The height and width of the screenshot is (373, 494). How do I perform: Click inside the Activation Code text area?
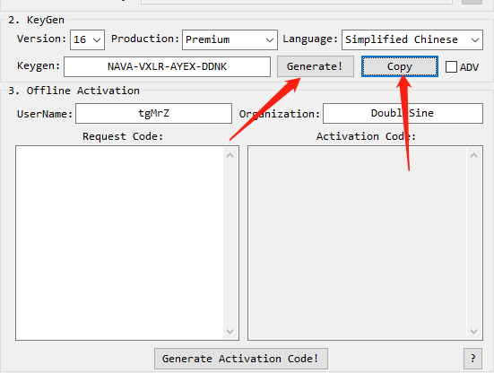(x=357, y=243)
